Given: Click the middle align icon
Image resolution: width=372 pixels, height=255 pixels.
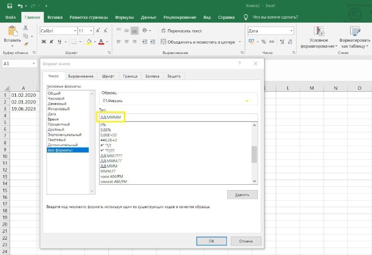Looking at the screenshot, I should (x=126, y=30).
